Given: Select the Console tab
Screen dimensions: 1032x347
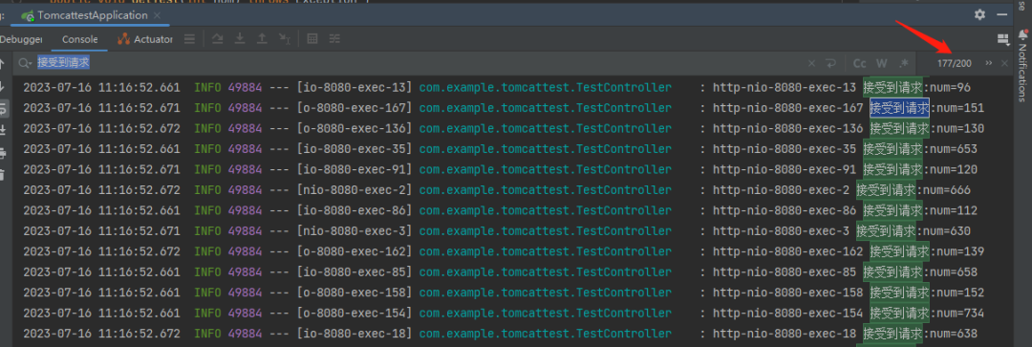Looking at the screenshot, I should 79,39.
